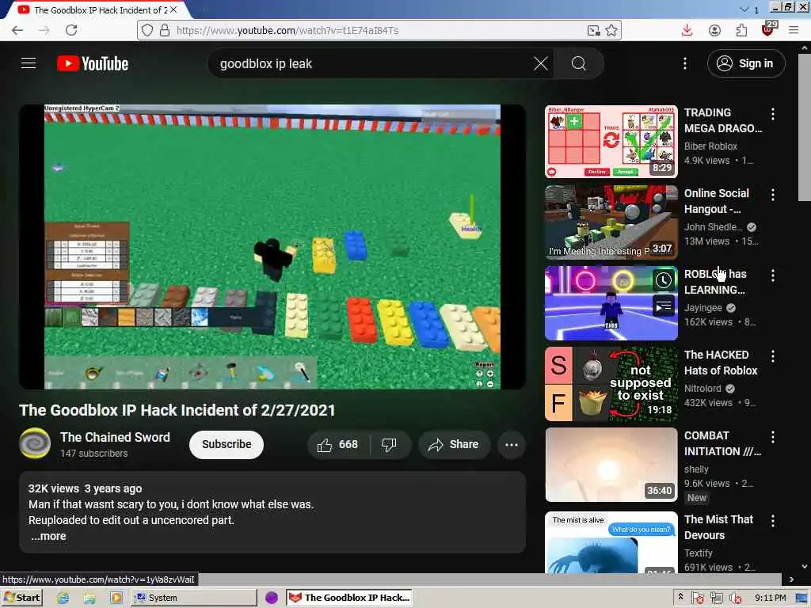Open COMBAT INITIATION video thumbnail
The width and height of the screenshot is (811, 608).
[x=611, y=464]
